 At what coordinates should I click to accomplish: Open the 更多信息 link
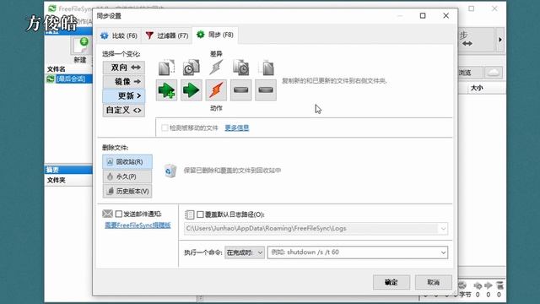pyautogui.click(x=237, y=128)
